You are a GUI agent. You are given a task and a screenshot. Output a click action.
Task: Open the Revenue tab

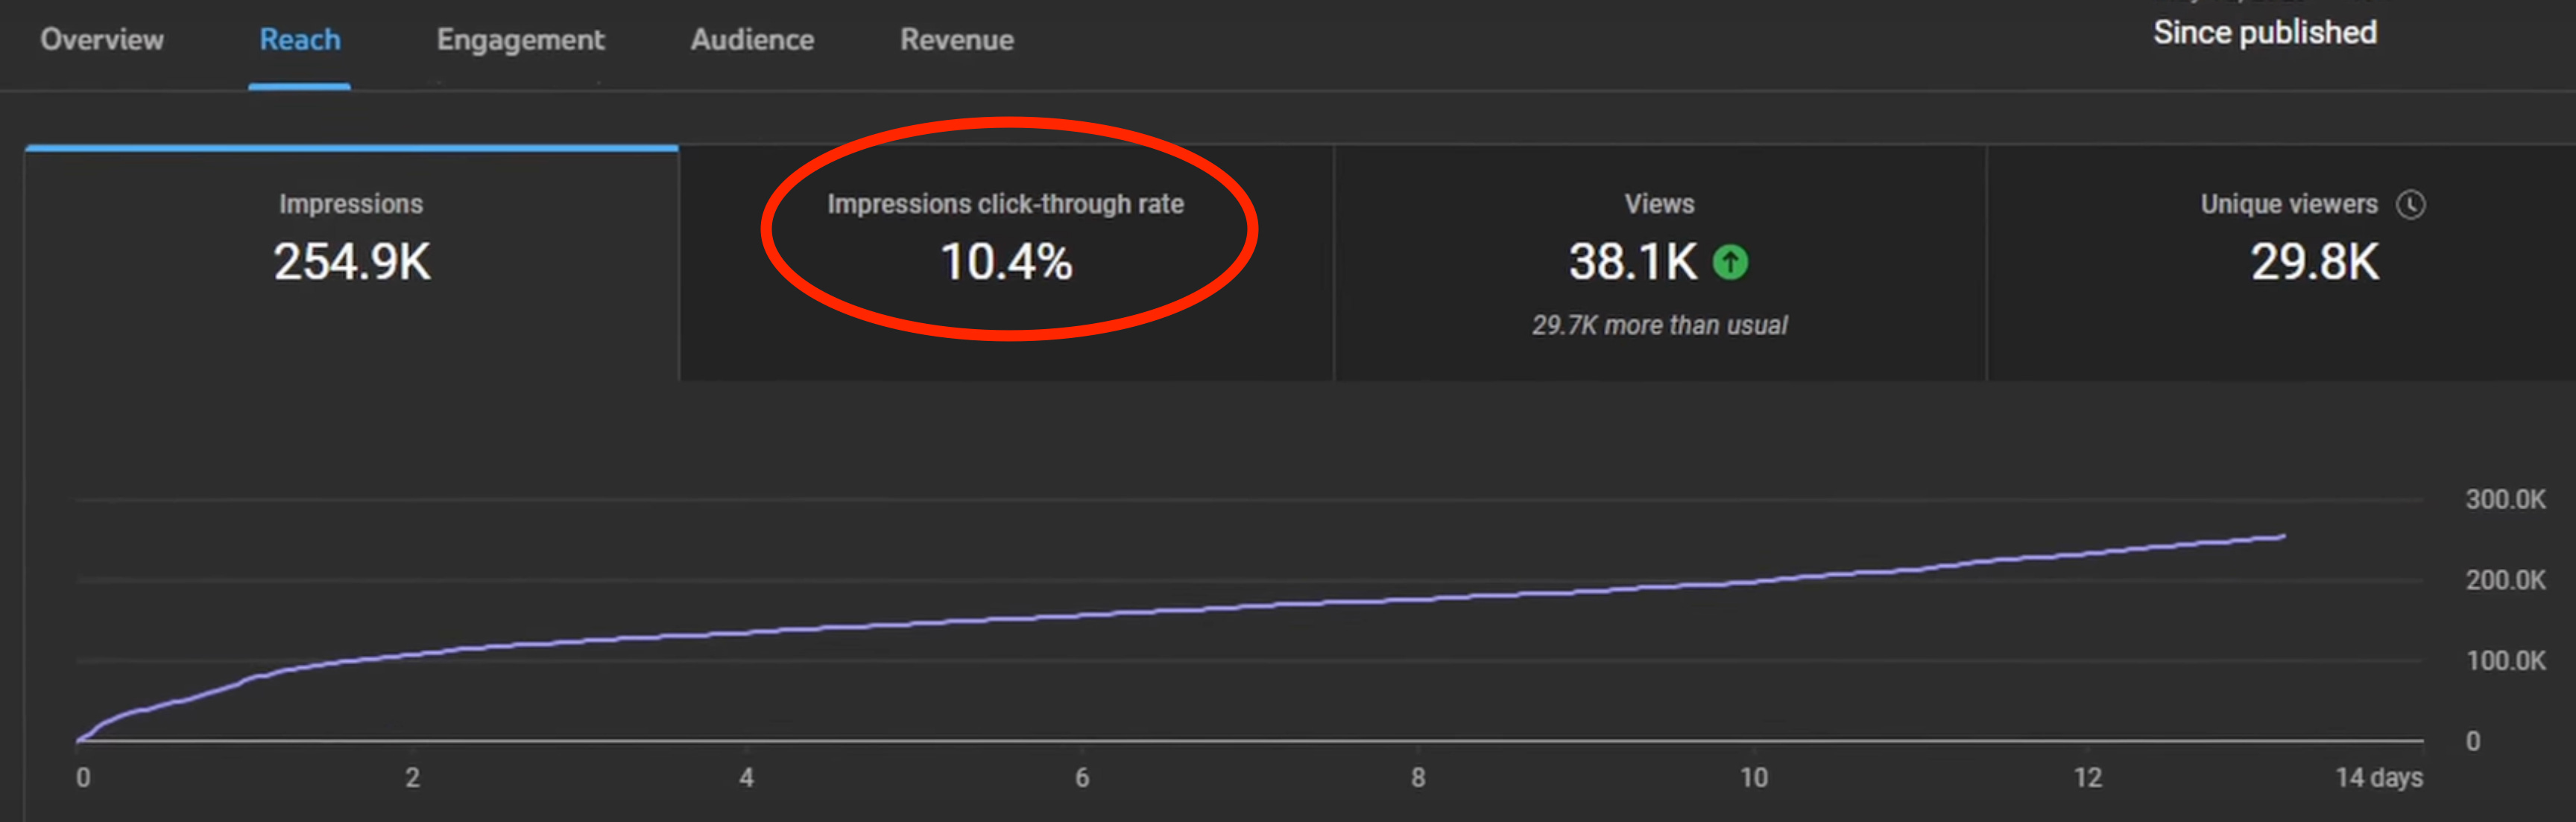[x=956, y=40]
